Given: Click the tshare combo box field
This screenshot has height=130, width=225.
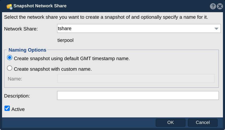Looking at the screenshot, I should coord(139,29).
